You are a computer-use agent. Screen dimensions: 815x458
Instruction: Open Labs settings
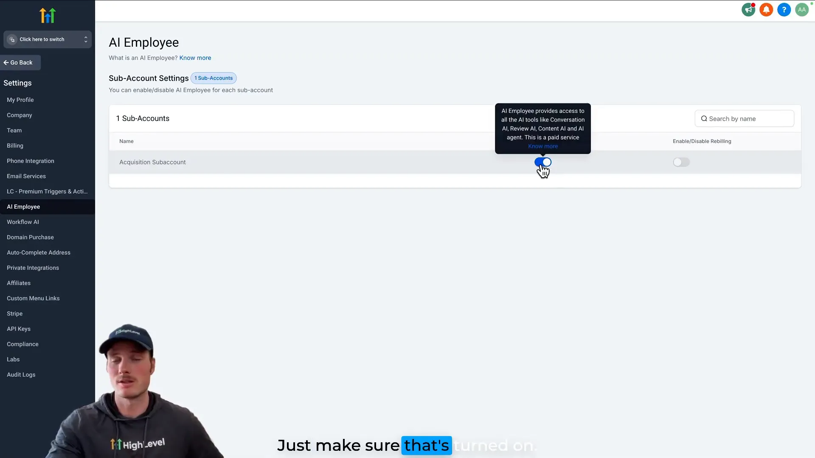[x=13, y=359]
